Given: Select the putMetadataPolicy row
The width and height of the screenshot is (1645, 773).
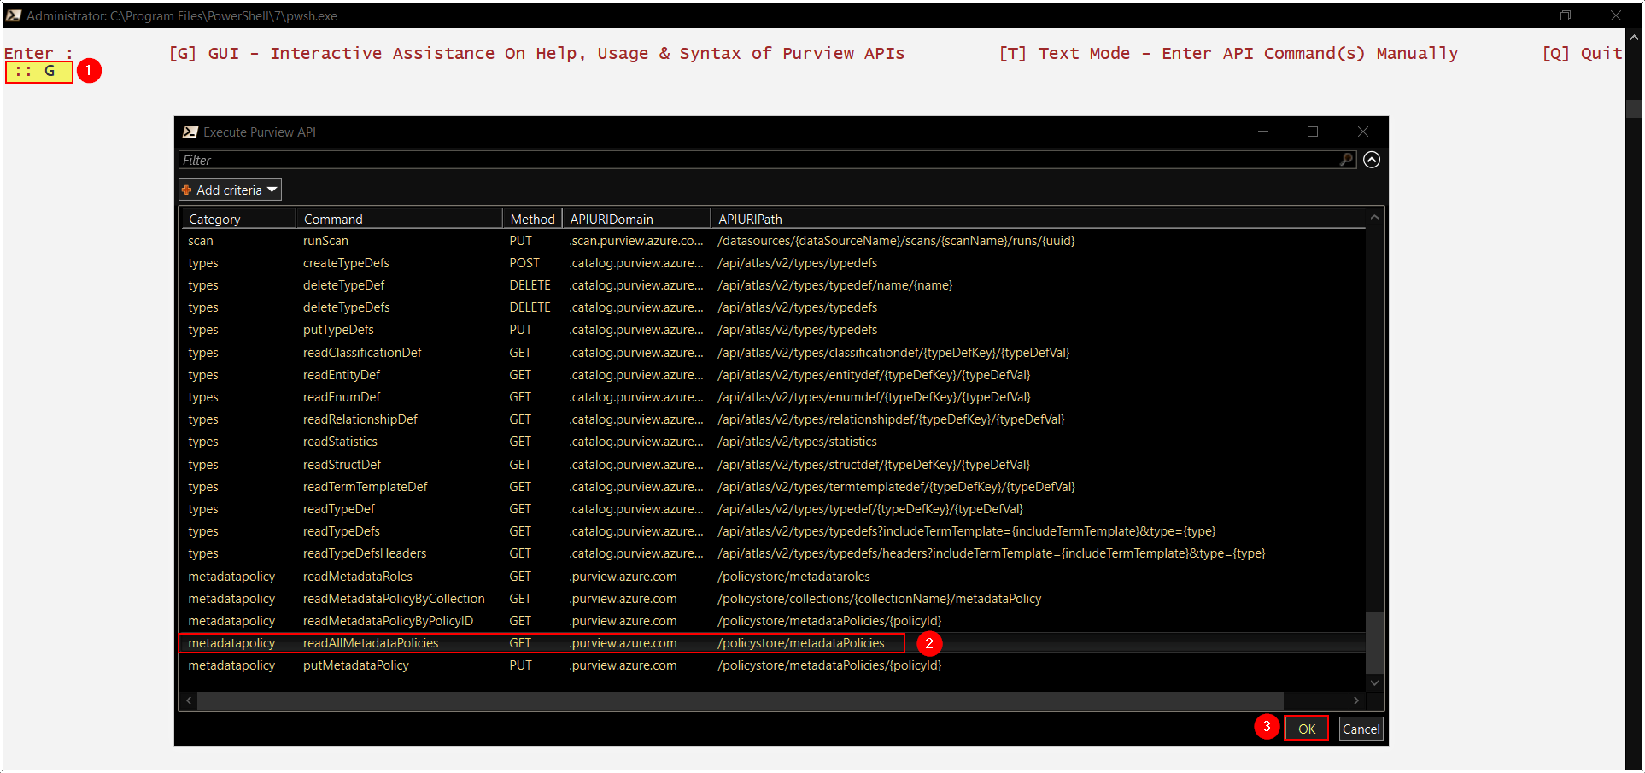Looking at the screenshot, I should pos(772,665).
